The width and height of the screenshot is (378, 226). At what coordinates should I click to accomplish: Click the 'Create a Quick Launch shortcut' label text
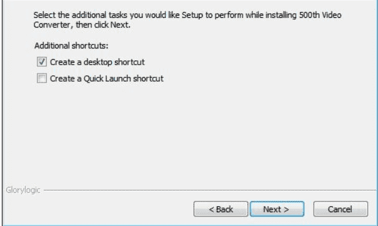(x=107, y=78)
